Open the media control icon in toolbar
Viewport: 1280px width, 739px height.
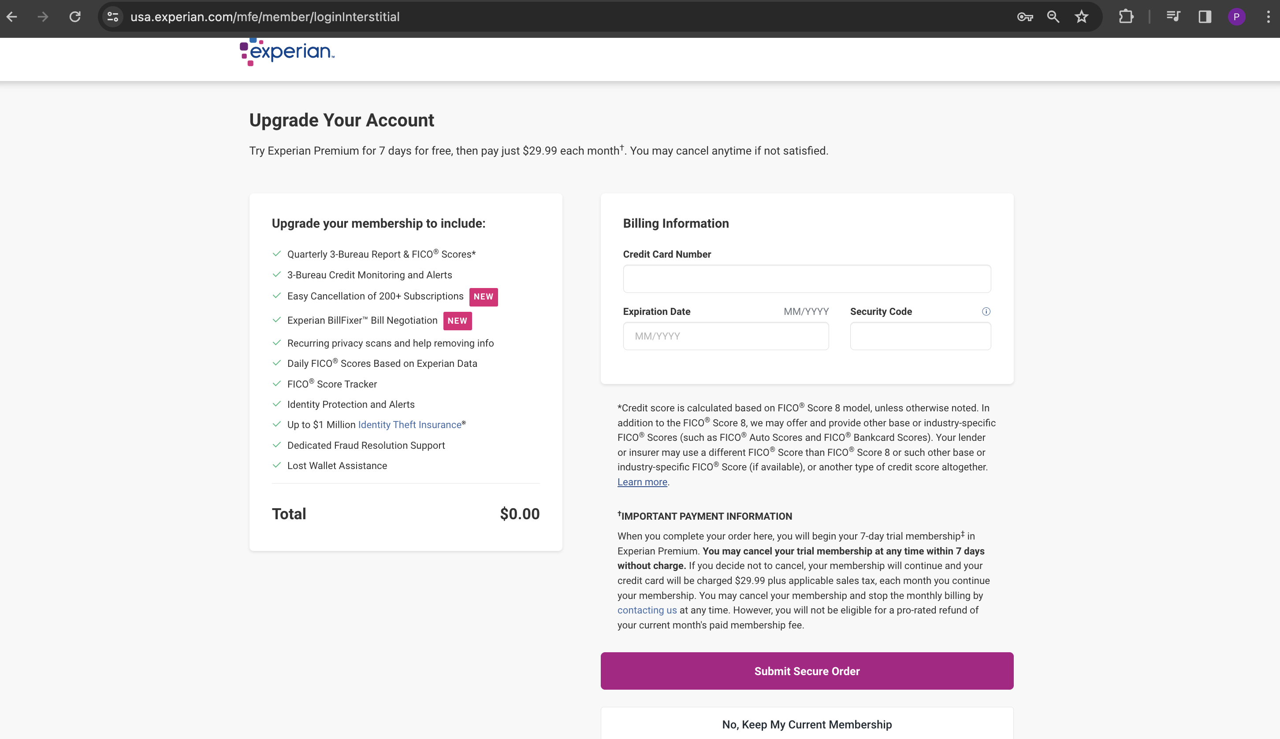(x=1173, y=17)
